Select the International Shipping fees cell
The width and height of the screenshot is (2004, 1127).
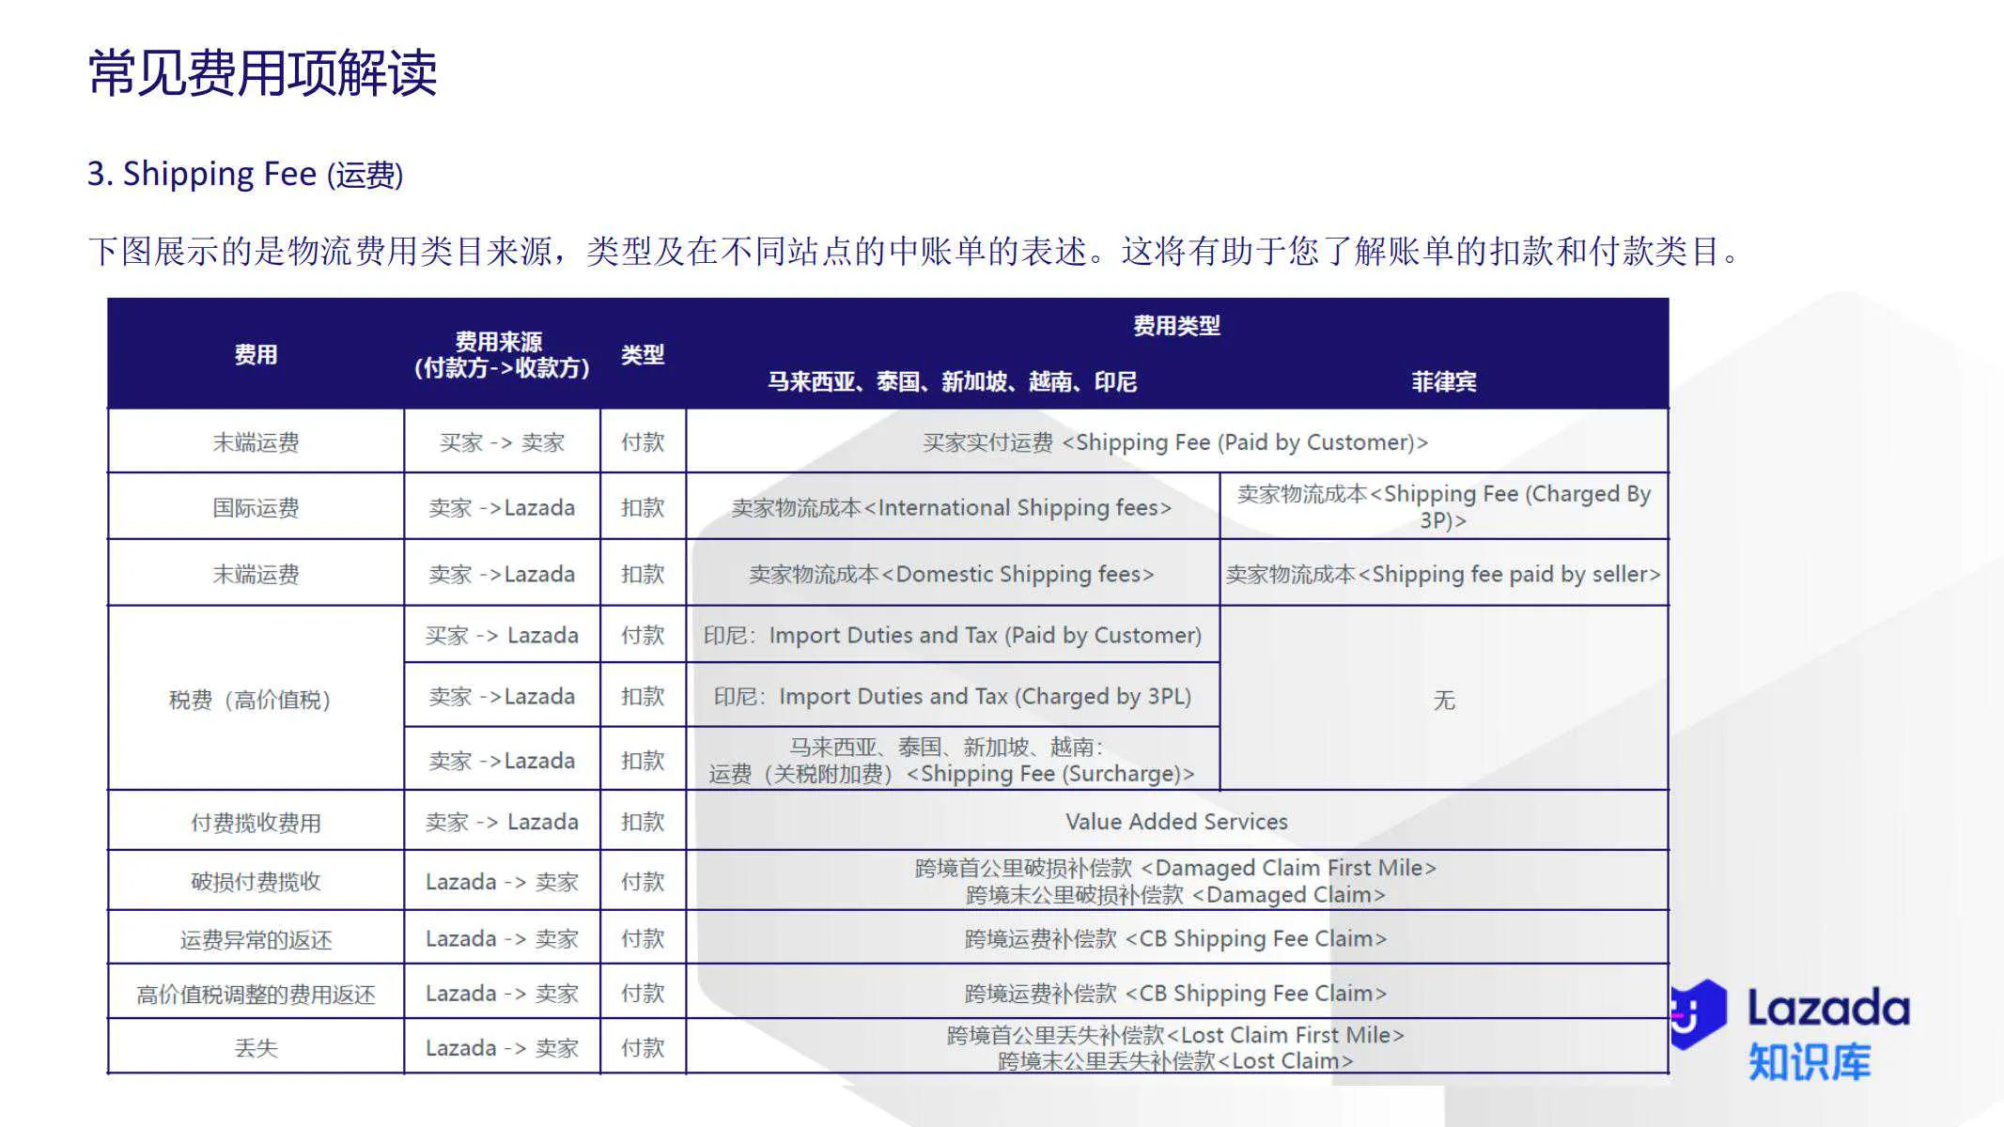tap(951, 507)
